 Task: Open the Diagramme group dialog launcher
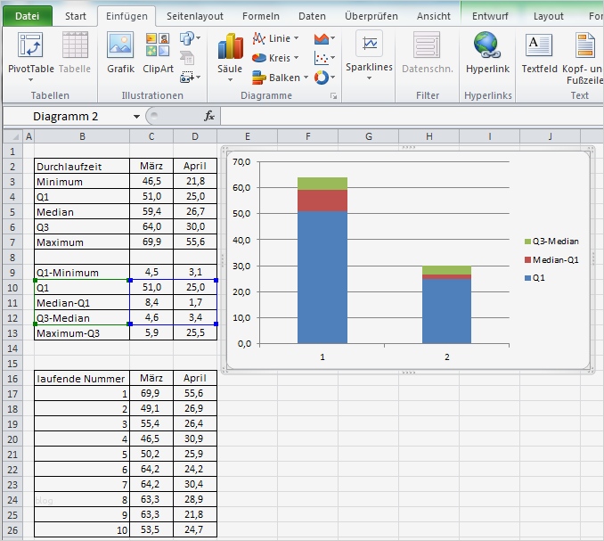tap(333, 95)
